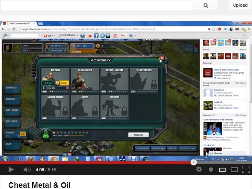Click the Hercules padlock icon
This screenshot has width=252, height=189.
click(x=124, y=111)
